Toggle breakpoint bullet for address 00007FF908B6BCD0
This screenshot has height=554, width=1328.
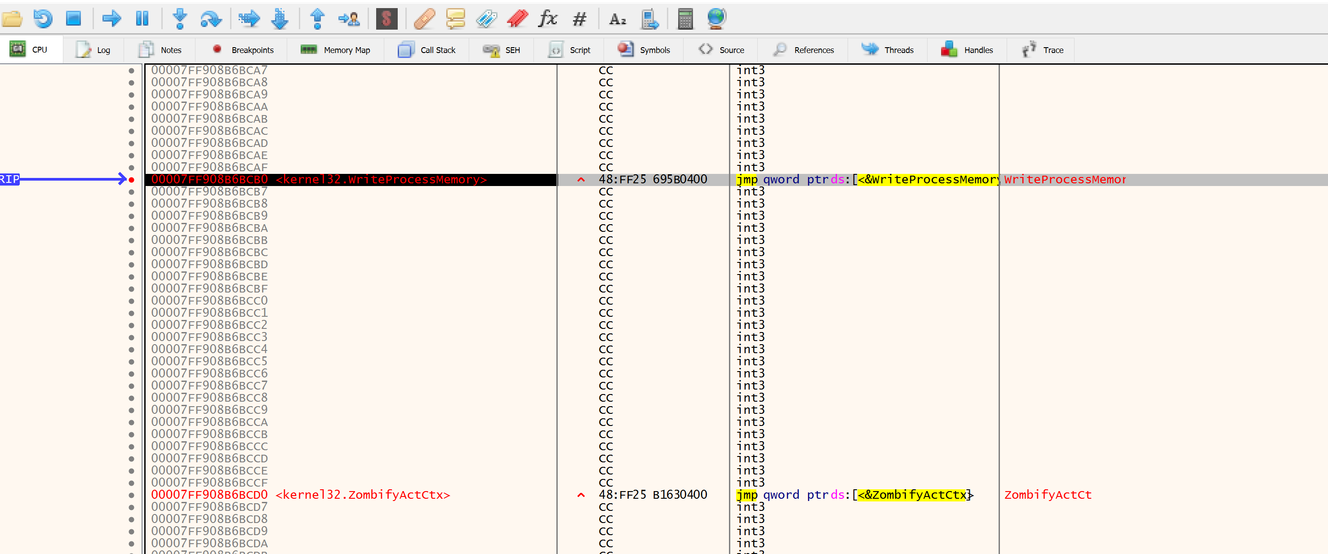[x=132, y=495]
